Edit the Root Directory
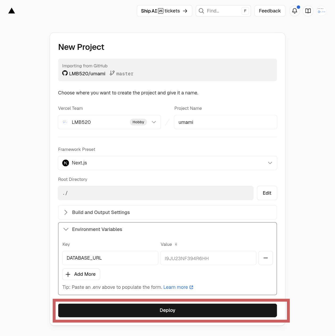 click(267, 193)
